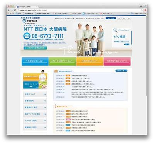Screen dimensions: 154x144
Task: Open the 2018.08.16 news item
Action: pos(79,76)
